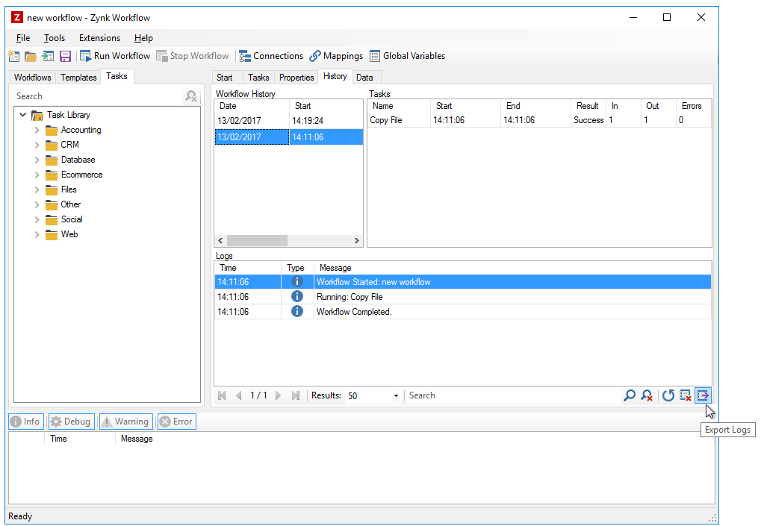Click the purple Save toolbar icon

[65, 56]
